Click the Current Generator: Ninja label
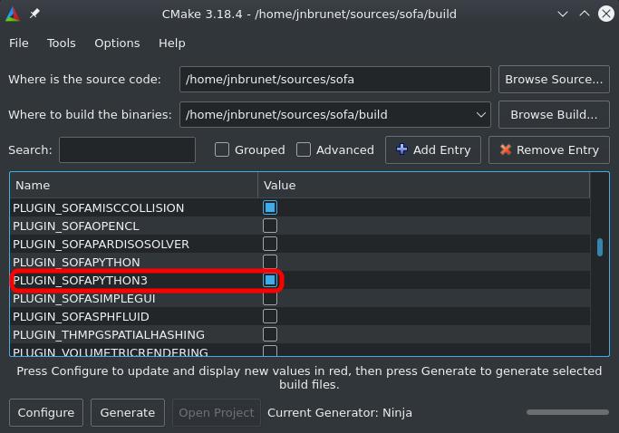 [x=340, y=413]
